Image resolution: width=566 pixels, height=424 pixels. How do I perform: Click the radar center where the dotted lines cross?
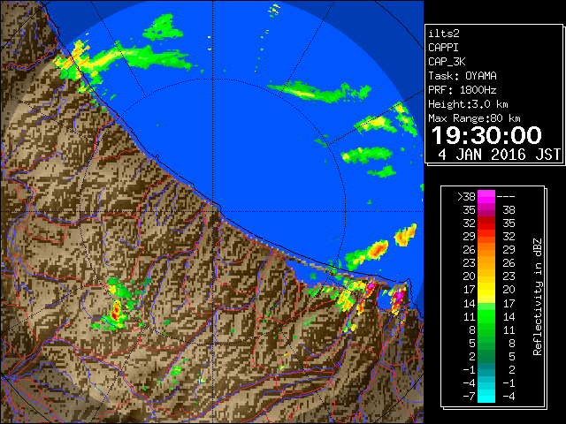tap(213, 212)
